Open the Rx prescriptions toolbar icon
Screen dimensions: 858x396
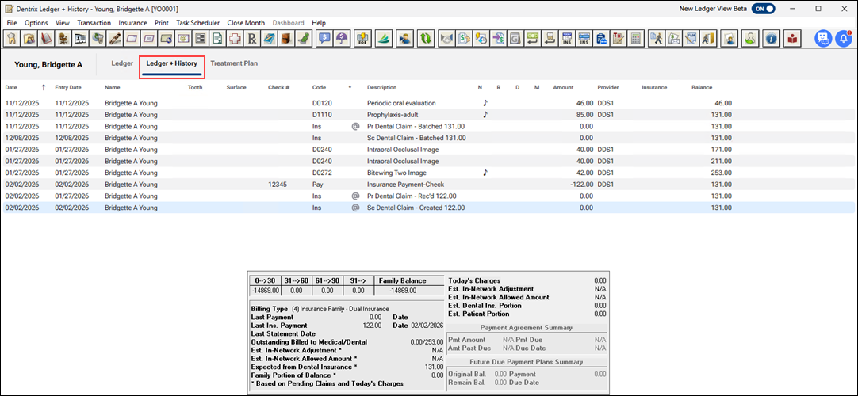point(251,38)
